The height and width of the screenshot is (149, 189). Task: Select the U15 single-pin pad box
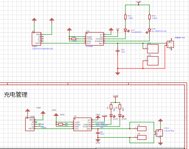coord(153,49)
